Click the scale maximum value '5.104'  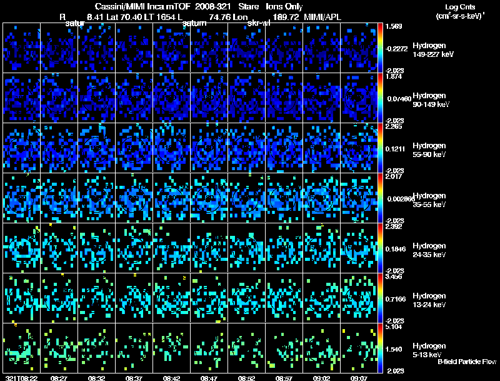point(394,327)
